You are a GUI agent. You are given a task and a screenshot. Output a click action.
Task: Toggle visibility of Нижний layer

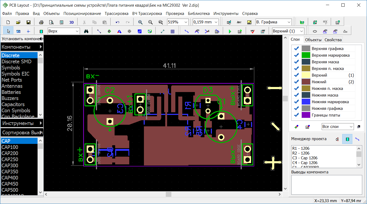pyautogui.click(x=296, y=82)
